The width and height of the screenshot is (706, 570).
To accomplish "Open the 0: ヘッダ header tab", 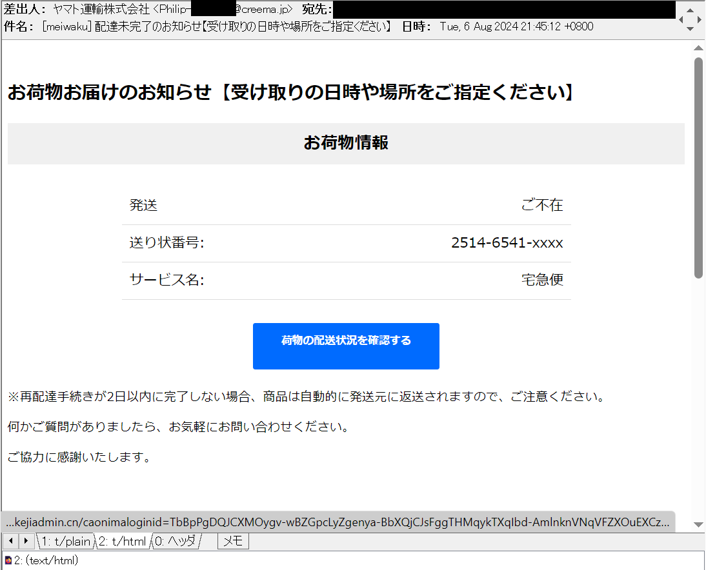I will tap(177, 541).
